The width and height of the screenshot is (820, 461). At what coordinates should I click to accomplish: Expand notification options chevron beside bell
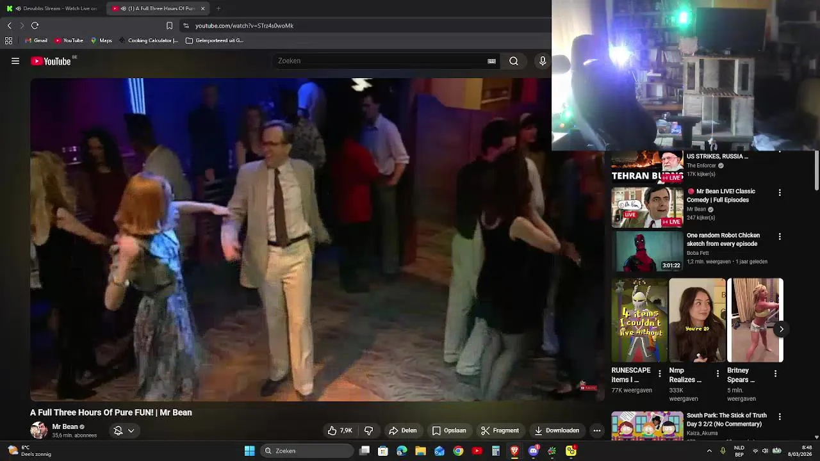point(131,431)
